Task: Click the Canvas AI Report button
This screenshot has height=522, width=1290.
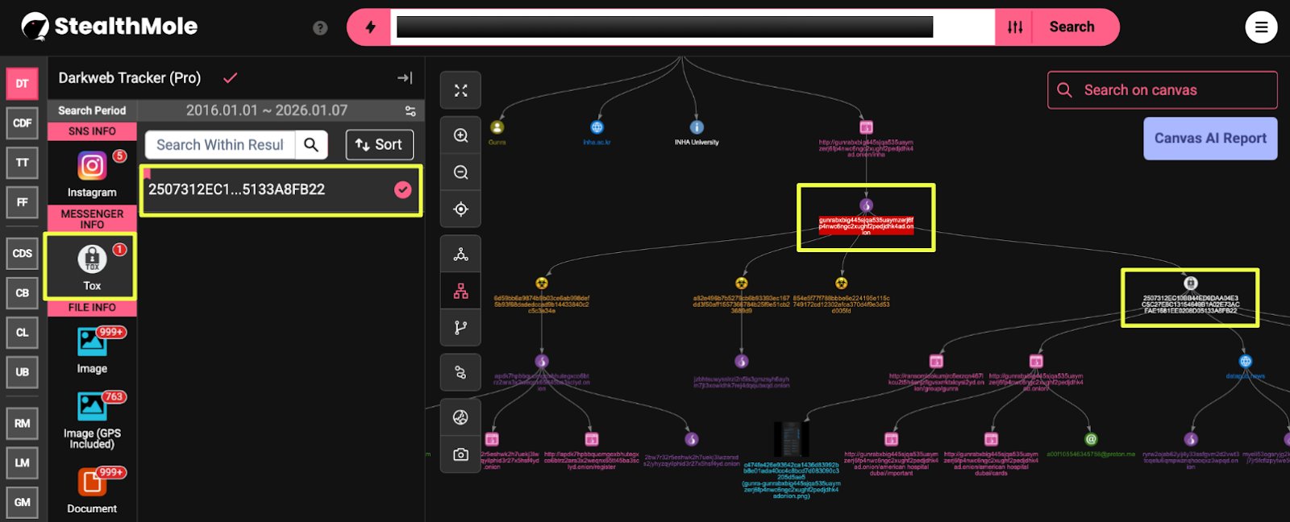Action: tap(1209, 139)
